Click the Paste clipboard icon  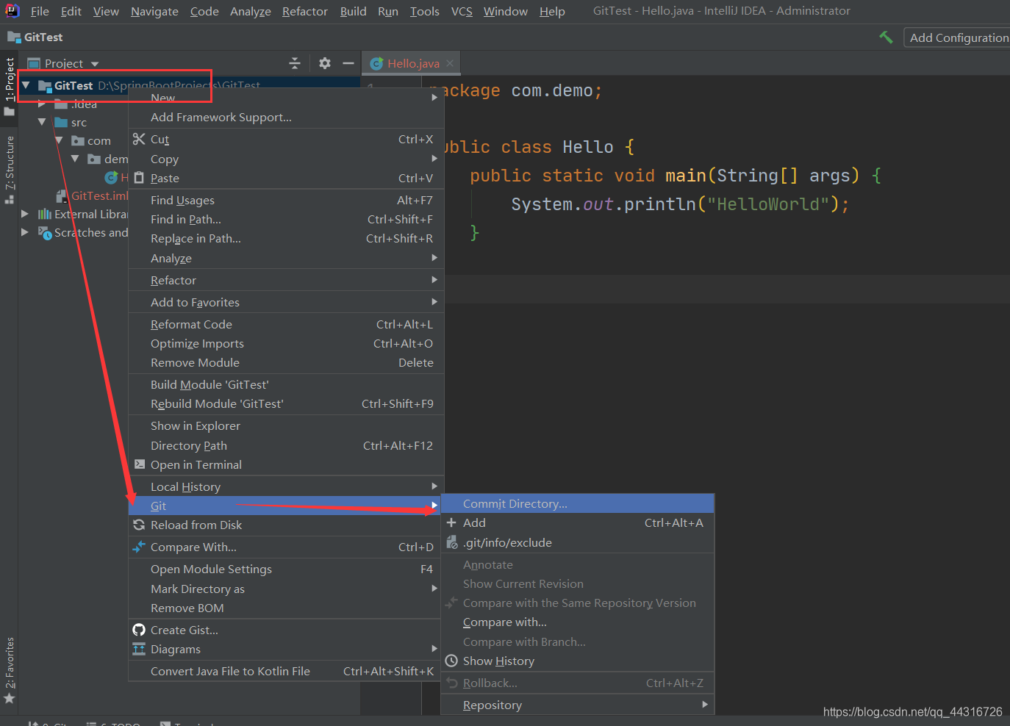tap(139, 178)
